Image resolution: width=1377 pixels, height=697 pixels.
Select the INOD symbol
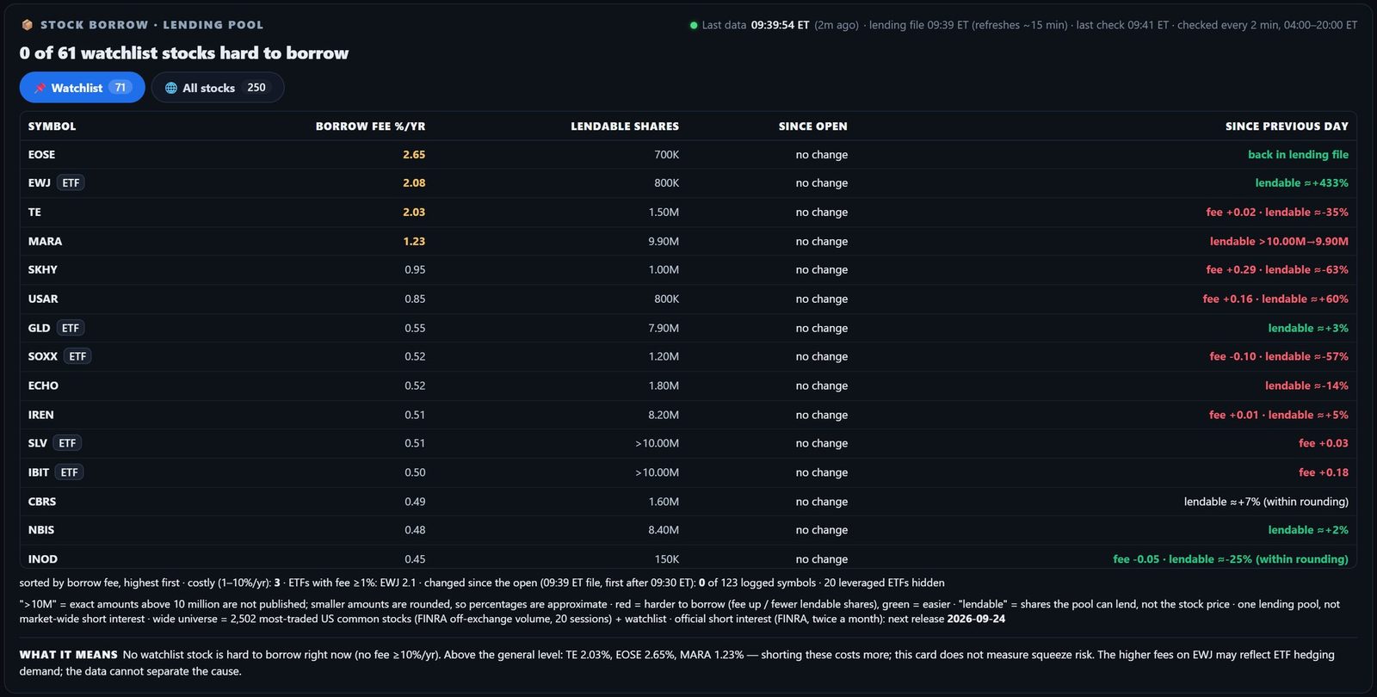click(x=42, y=559)
